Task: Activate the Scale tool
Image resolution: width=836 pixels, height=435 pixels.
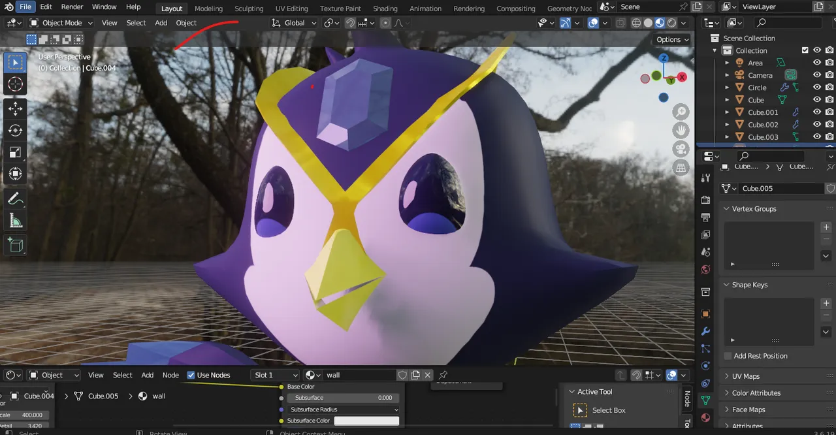Action: click(15, 153)
